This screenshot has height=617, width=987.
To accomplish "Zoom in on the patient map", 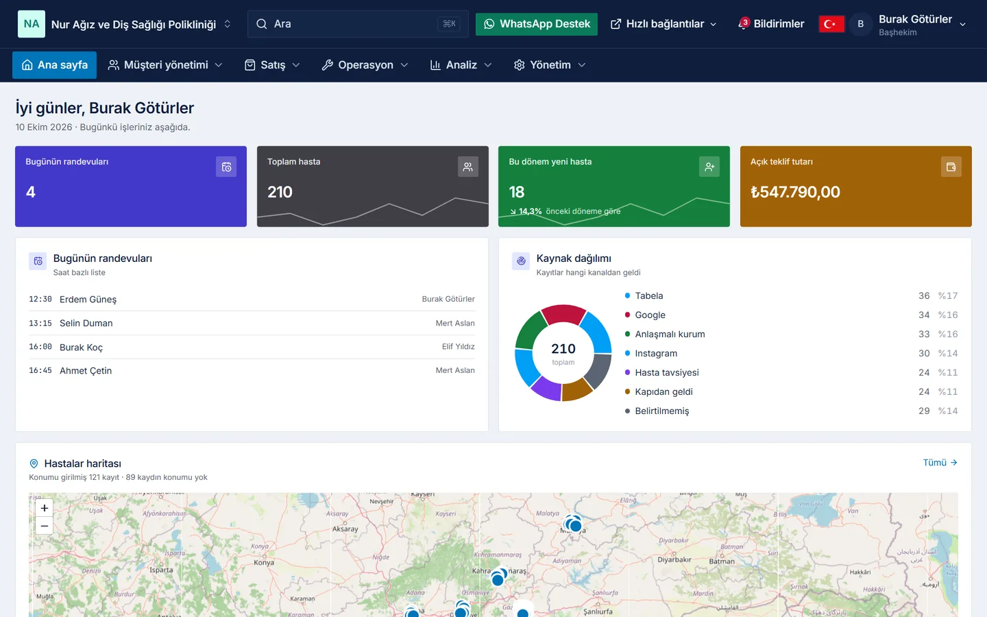I will pyautogui.click(x=44, y=508).
